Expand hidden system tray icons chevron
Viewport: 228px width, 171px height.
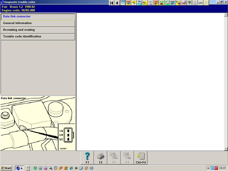pos(208,168)
